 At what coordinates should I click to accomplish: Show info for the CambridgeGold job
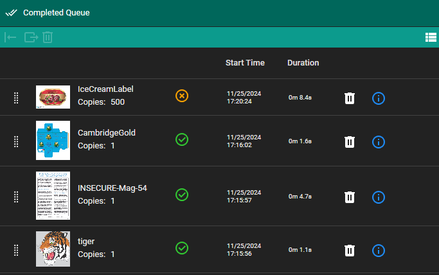pyautogui.click(x=379, y=141)
